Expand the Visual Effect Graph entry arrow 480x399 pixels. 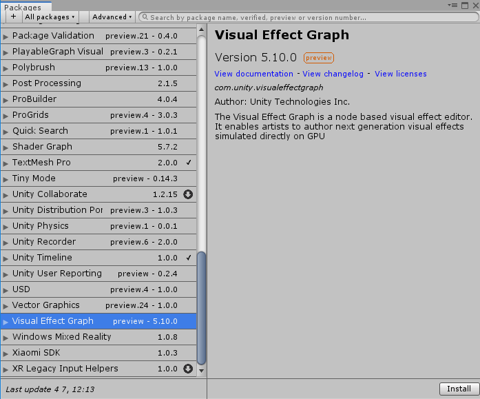(6, 322)
